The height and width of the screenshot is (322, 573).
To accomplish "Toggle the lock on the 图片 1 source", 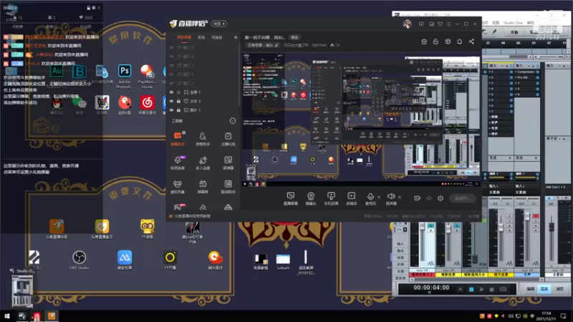I will (178, 110).
